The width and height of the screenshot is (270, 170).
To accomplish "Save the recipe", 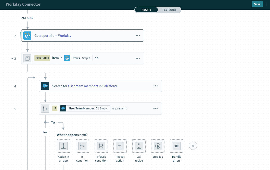I will [257, 4].
